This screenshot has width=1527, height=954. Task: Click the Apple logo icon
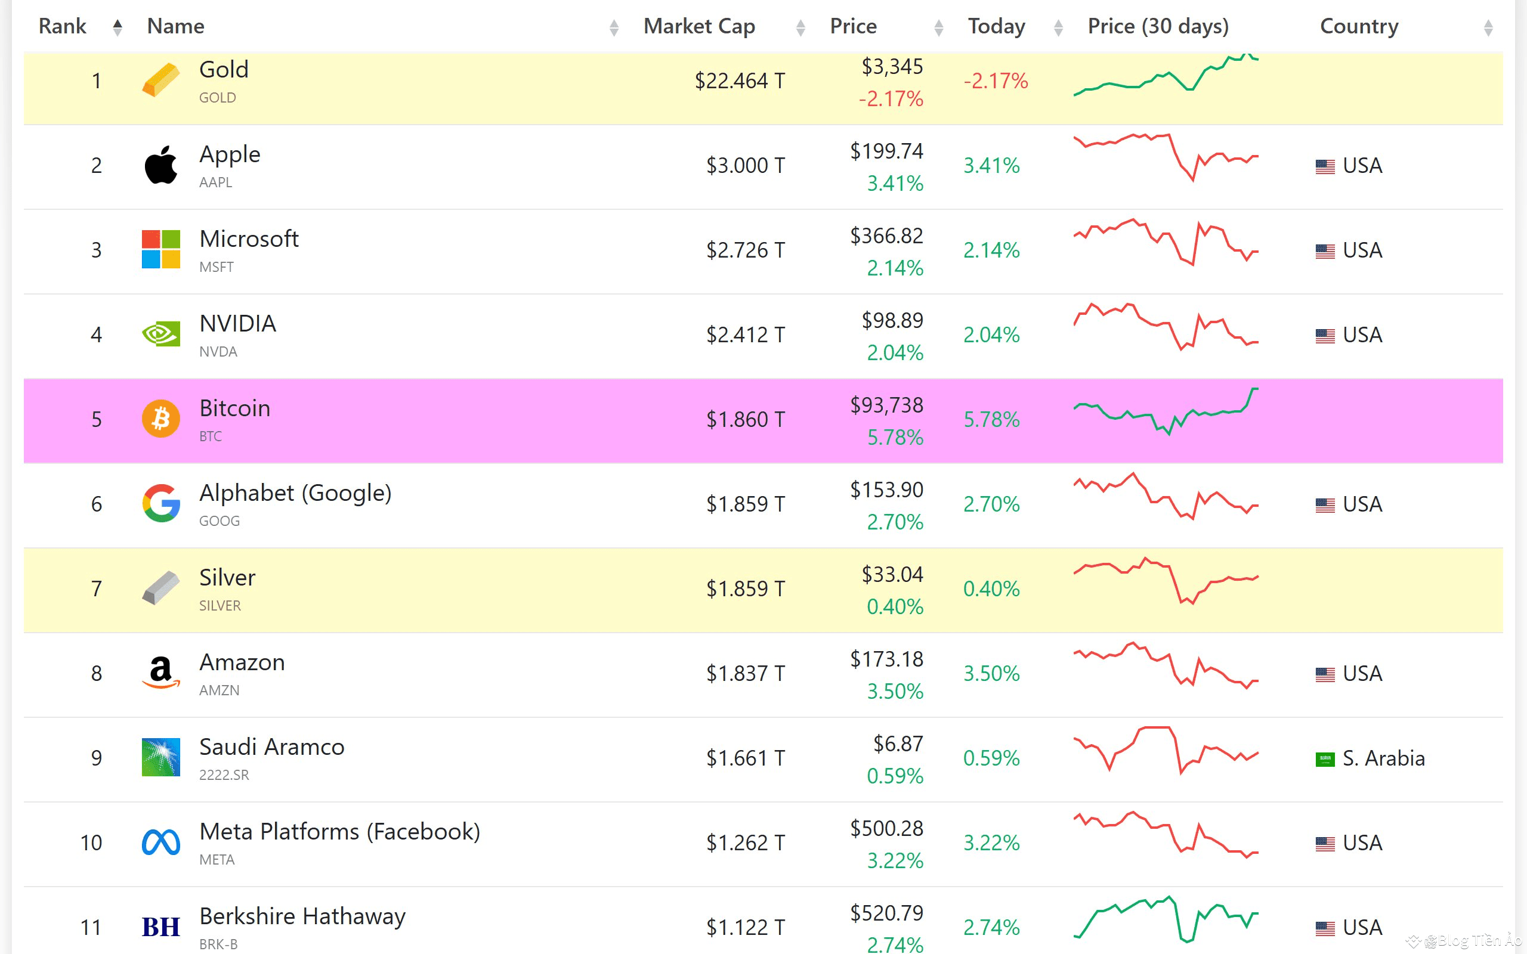click(x=160, y=165)
